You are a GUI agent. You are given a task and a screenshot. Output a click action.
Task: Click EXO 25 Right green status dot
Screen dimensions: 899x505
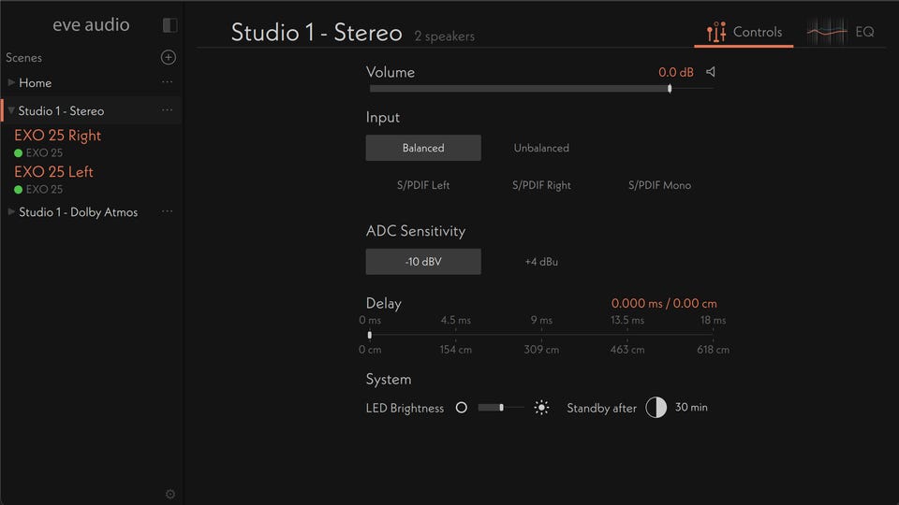click(x=19, y=152)
